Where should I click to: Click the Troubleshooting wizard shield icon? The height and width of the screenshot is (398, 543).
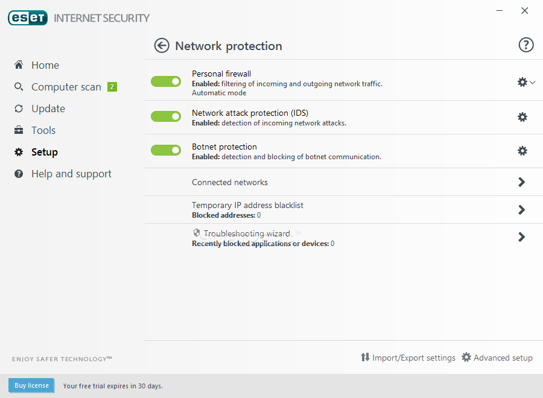197,233
